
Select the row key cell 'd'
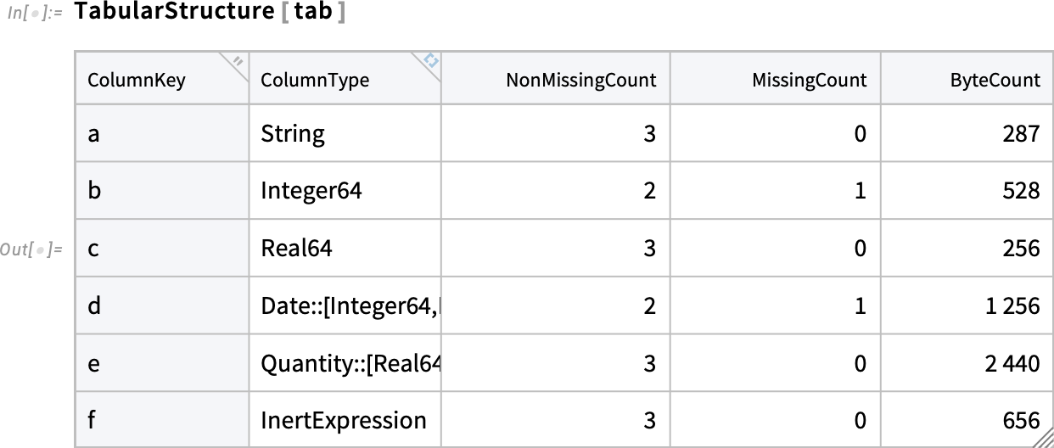click(162, 305)
